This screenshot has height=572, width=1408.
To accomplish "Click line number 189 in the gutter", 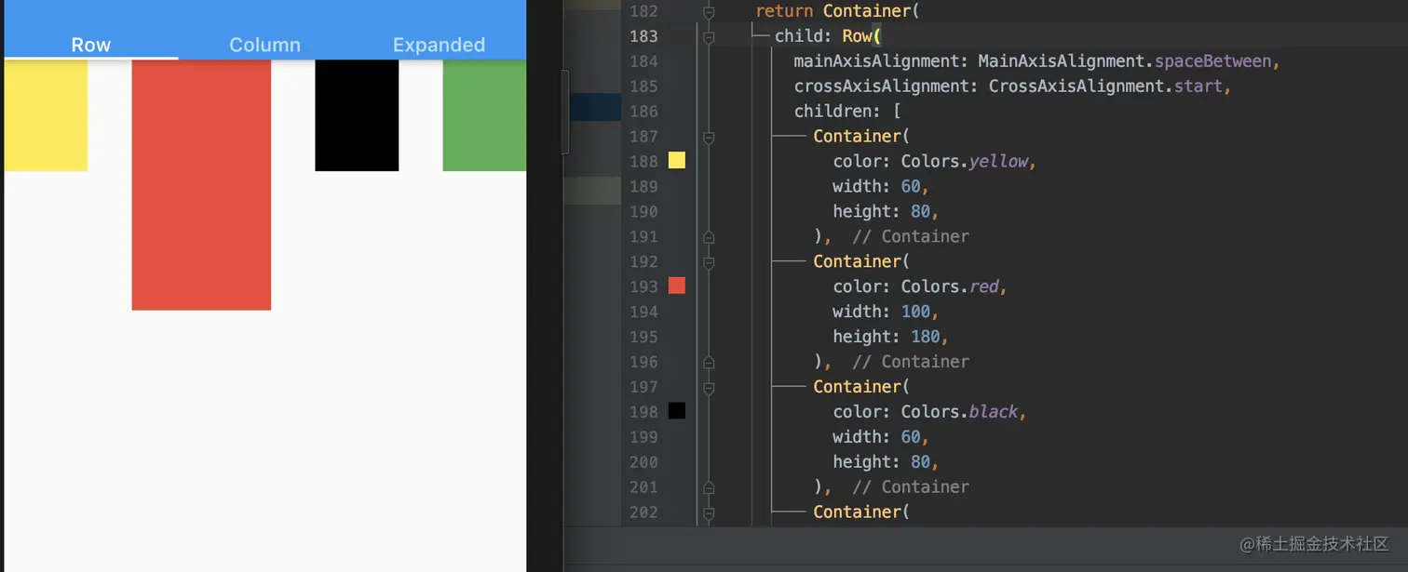I will point(643,186).
